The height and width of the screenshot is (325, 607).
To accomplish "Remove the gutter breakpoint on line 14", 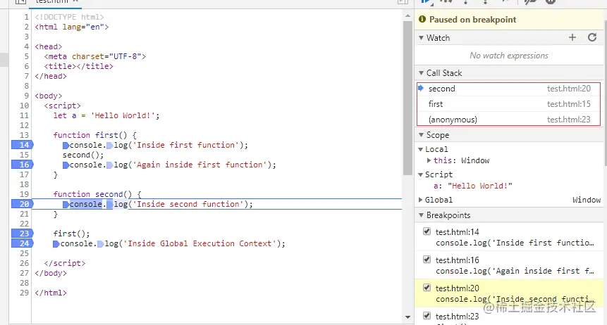I will click(23, 145).
